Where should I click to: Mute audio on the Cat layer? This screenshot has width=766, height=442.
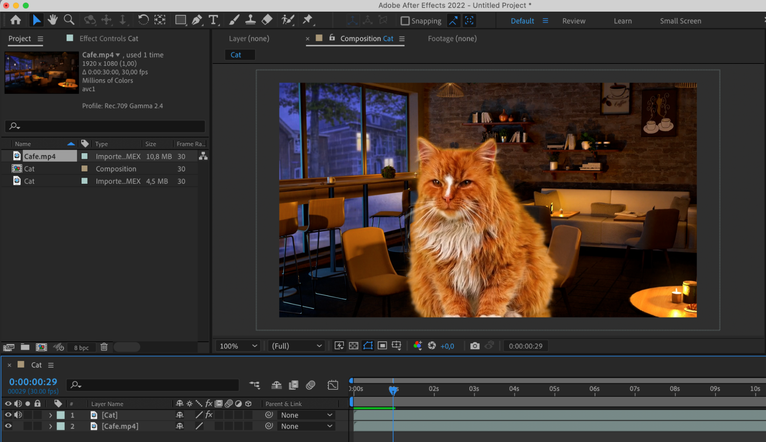(x=18, y=415)
